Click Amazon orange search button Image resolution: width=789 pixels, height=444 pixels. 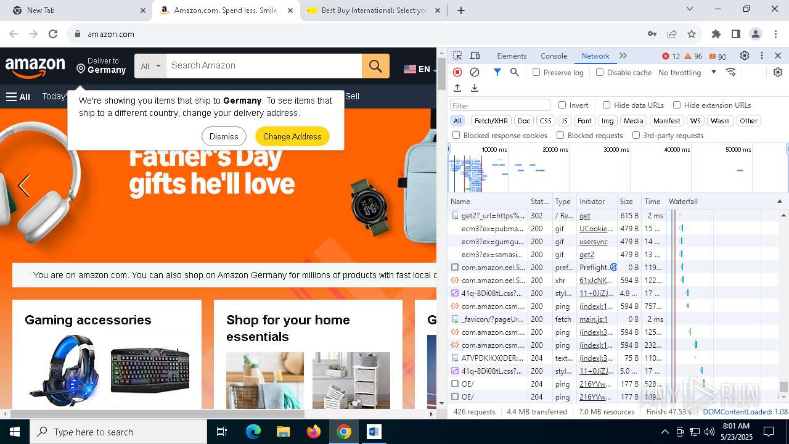(375, 66)
